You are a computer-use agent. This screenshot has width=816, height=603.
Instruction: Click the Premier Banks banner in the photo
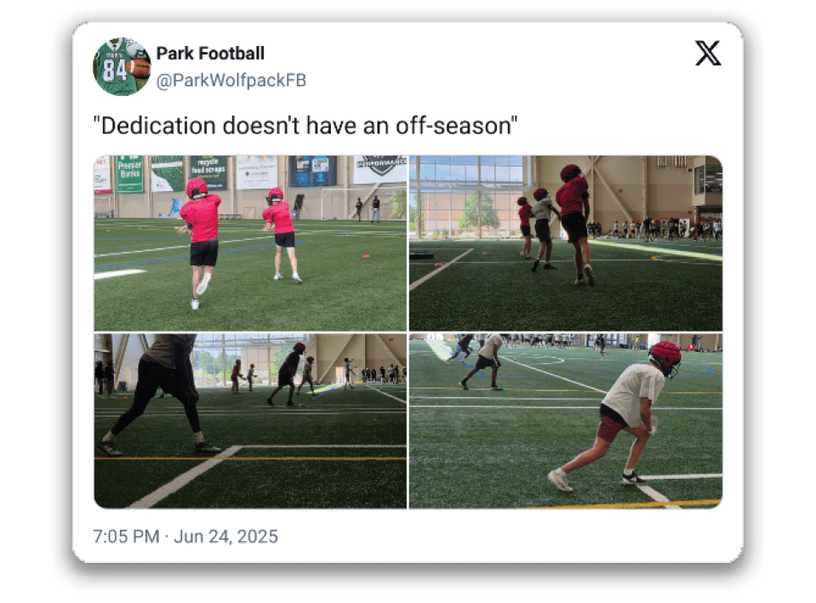tap(129, 174)
